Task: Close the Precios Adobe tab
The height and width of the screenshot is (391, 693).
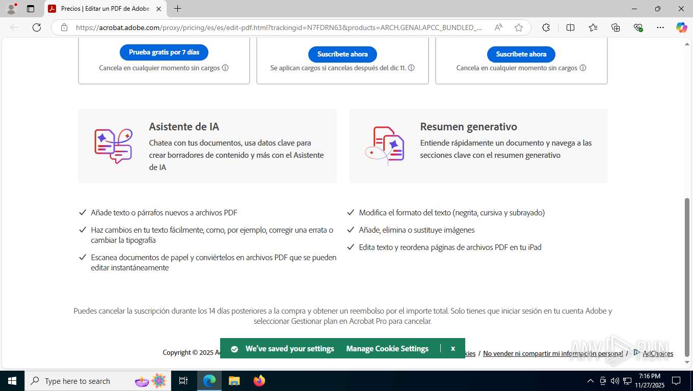Action: point(158,9)
